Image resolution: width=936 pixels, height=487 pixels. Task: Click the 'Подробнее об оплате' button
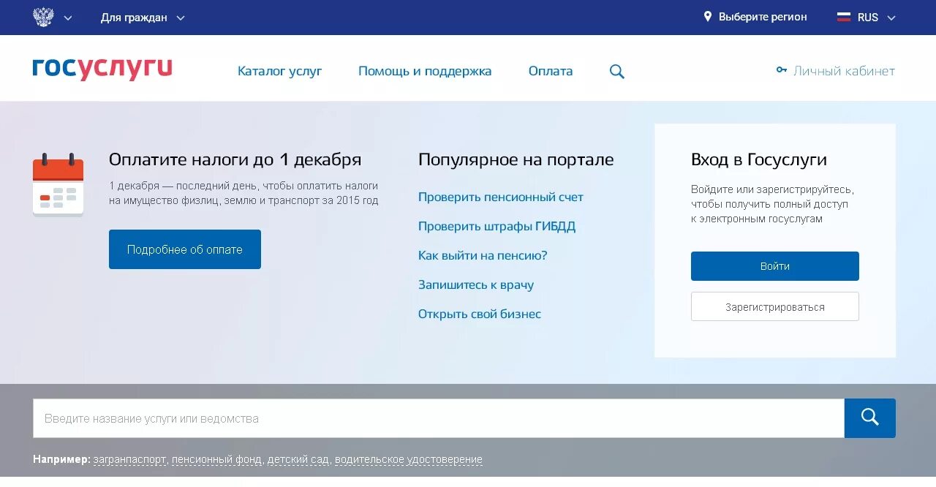tap(185, 249)
